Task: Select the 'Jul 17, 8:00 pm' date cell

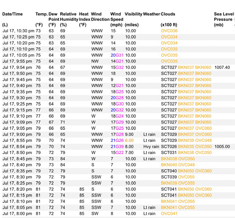Action: [17, 214]
